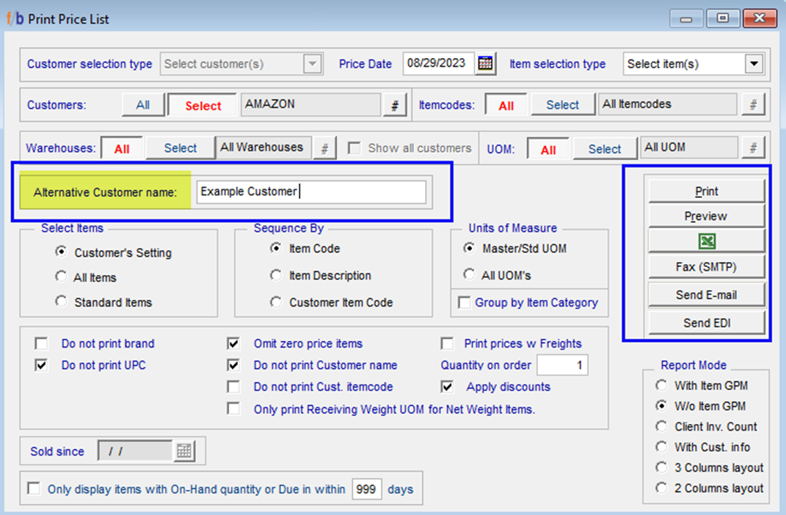Click the # button next to AMAZON
Image resolution: width=786 pixels, height=515 pixels.
(395, 106)
